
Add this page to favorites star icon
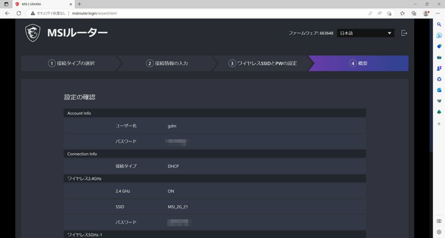[x=389, y=13]
